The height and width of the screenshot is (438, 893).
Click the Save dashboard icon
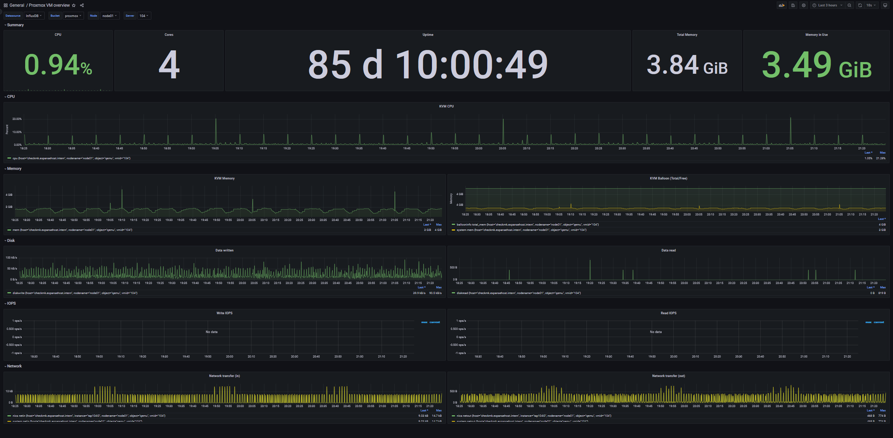[x=793, y=5]
